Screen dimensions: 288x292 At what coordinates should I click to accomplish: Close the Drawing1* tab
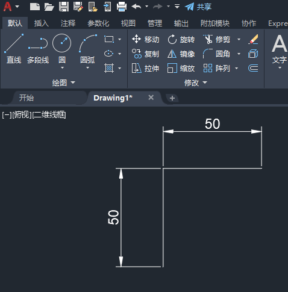point(151,98)
